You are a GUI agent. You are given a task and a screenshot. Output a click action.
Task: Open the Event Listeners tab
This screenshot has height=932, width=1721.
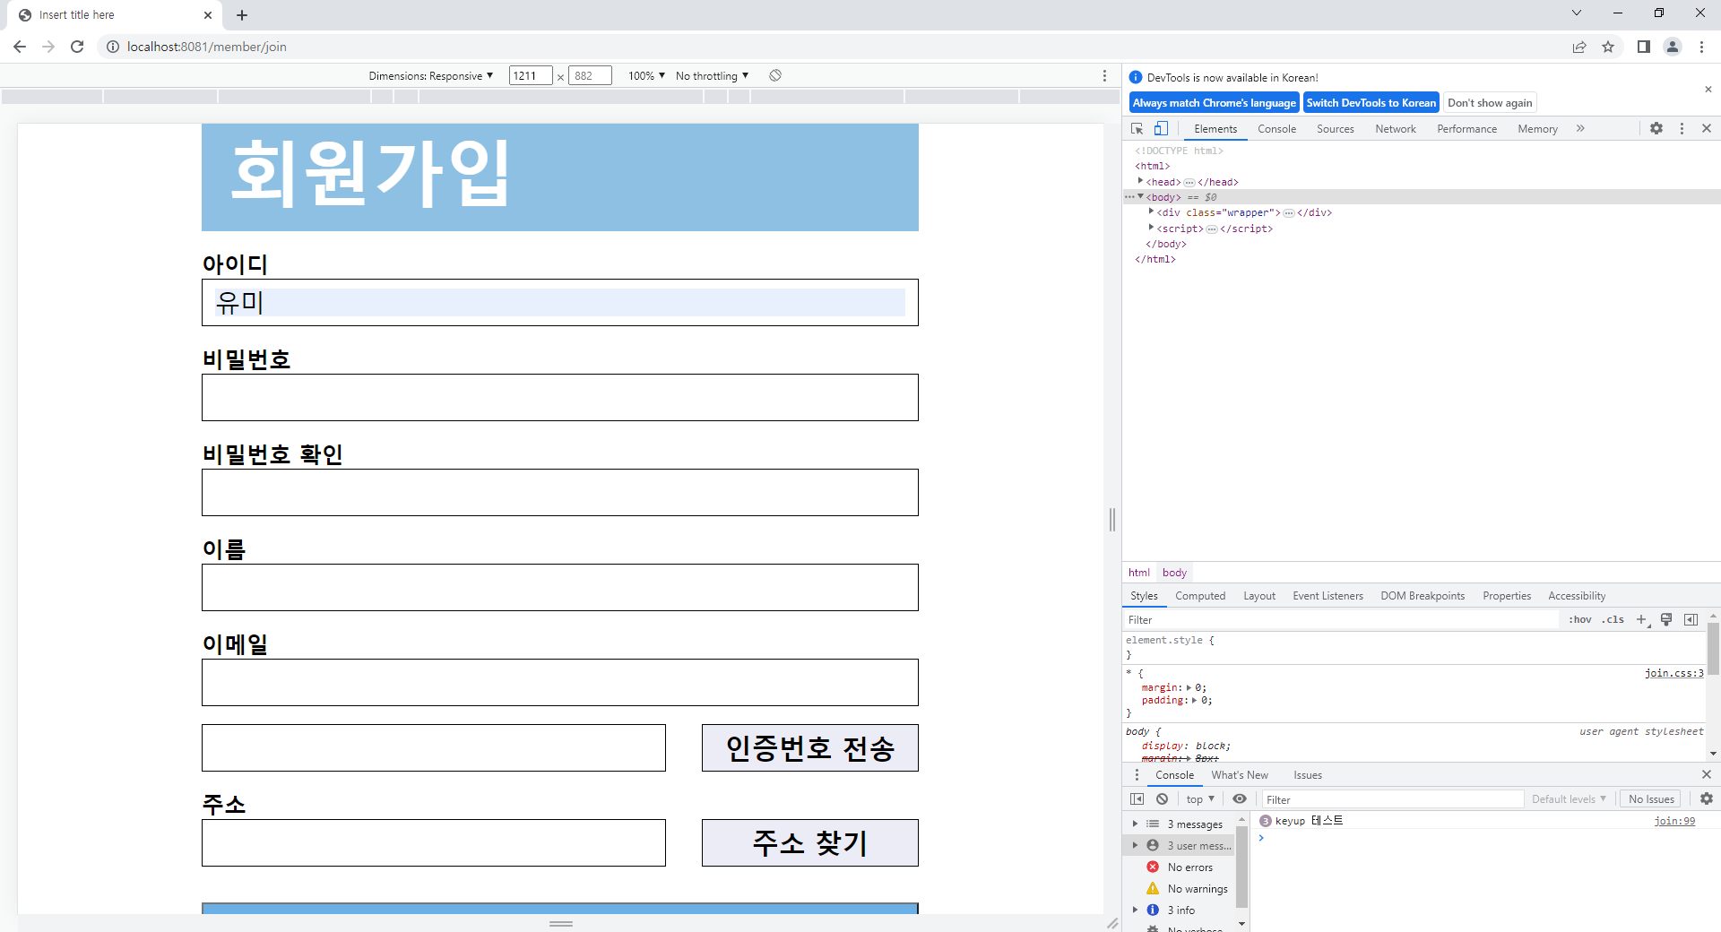click(x=1328, y=596)
